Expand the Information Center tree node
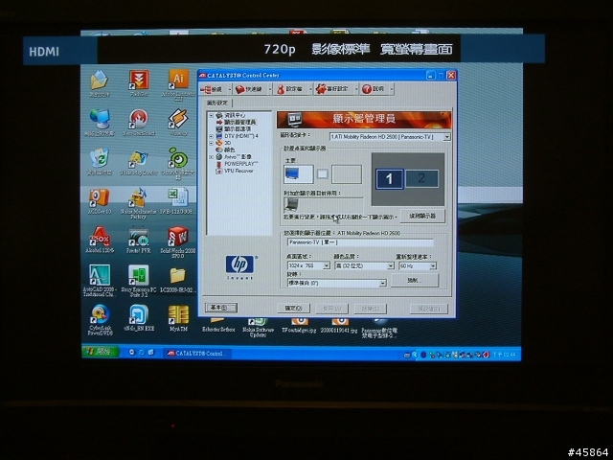613x460 pixels. [x=211, y=115]
